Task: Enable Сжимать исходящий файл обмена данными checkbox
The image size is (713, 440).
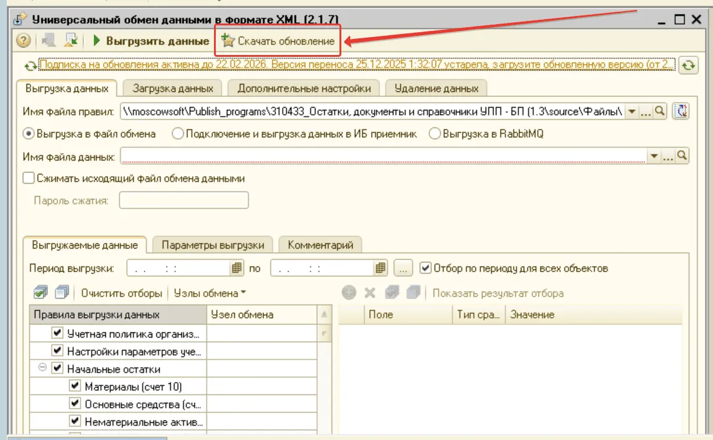Action: (x=28, y=178)
